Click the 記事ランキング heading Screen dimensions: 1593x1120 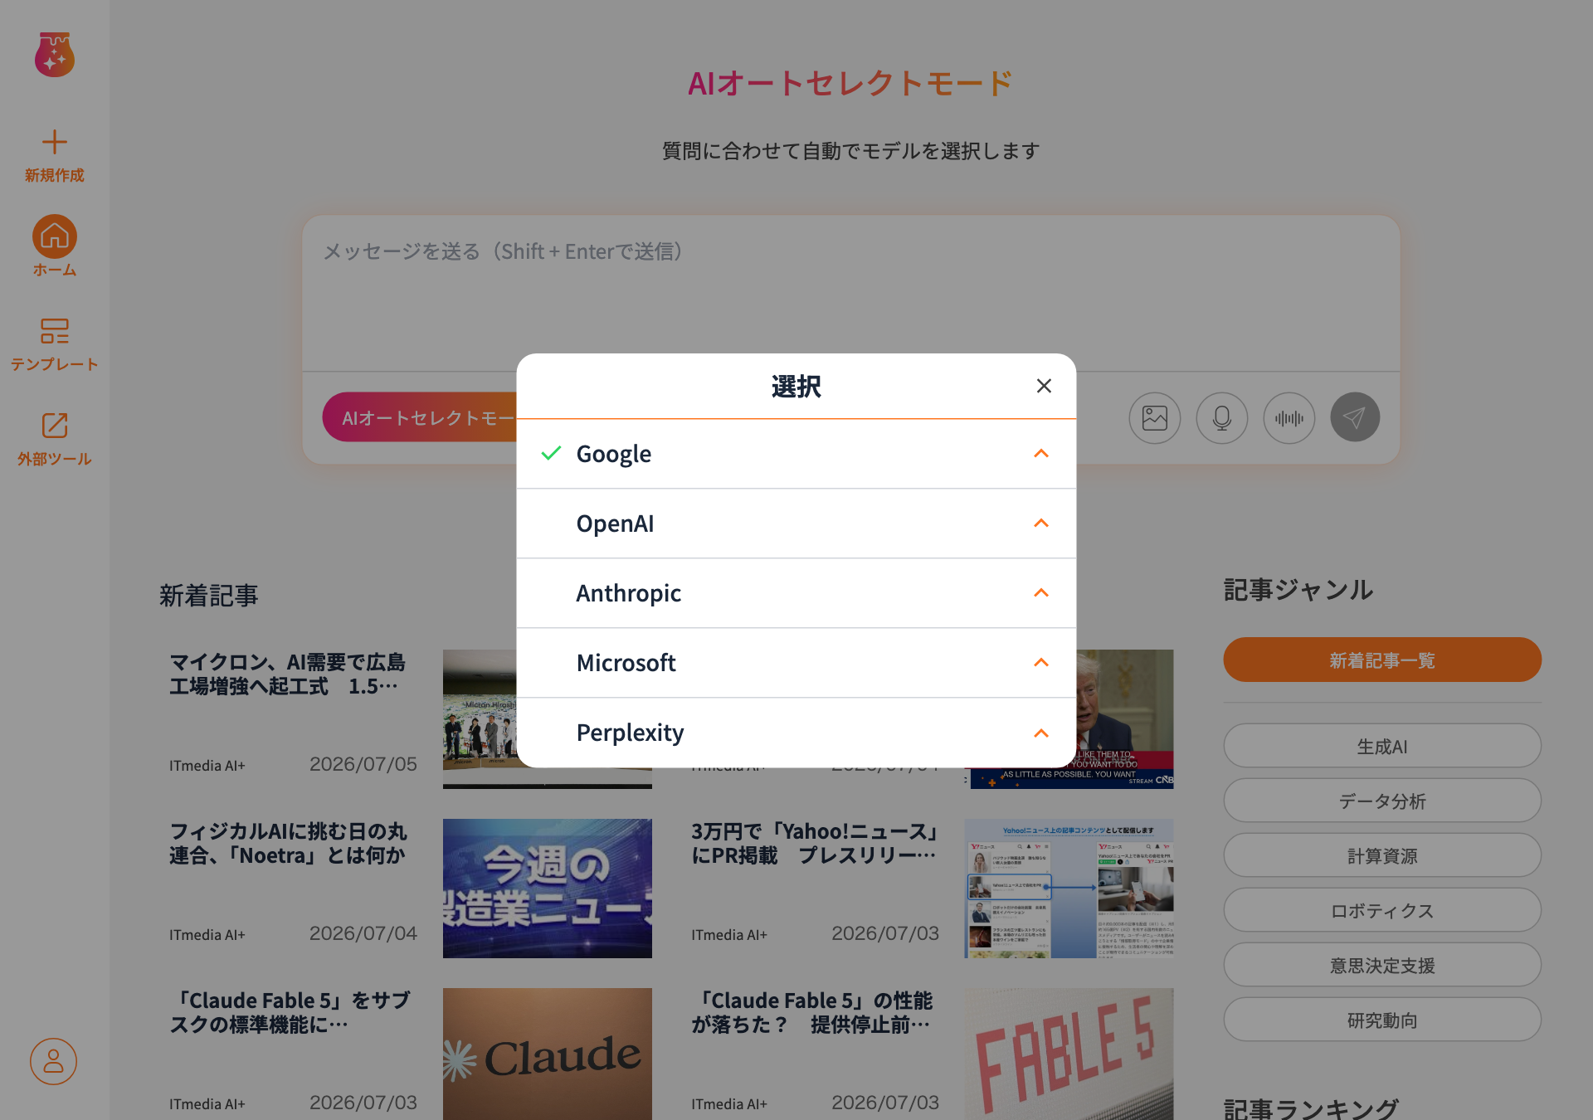[x=1312, y=1109]
